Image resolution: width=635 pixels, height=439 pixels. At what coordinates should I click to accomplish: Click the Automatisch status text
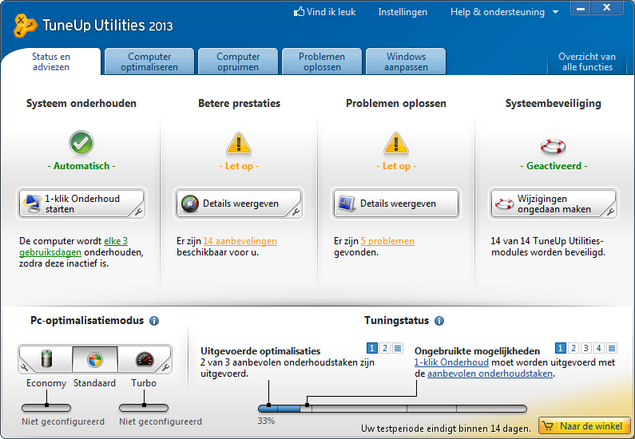(81, 166)
